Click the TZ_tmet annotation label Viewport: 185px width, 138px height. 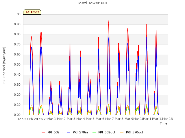(32, 12)
